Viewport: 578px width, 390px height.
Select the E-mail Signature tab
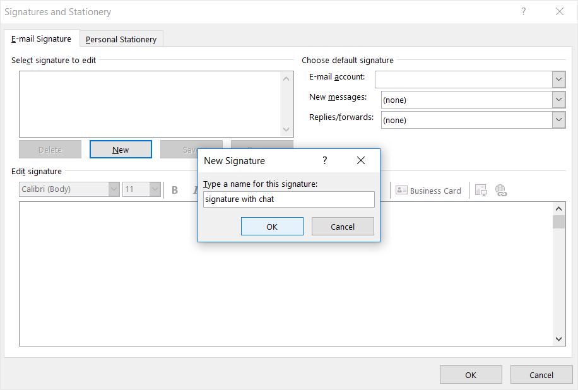[41, 38]
